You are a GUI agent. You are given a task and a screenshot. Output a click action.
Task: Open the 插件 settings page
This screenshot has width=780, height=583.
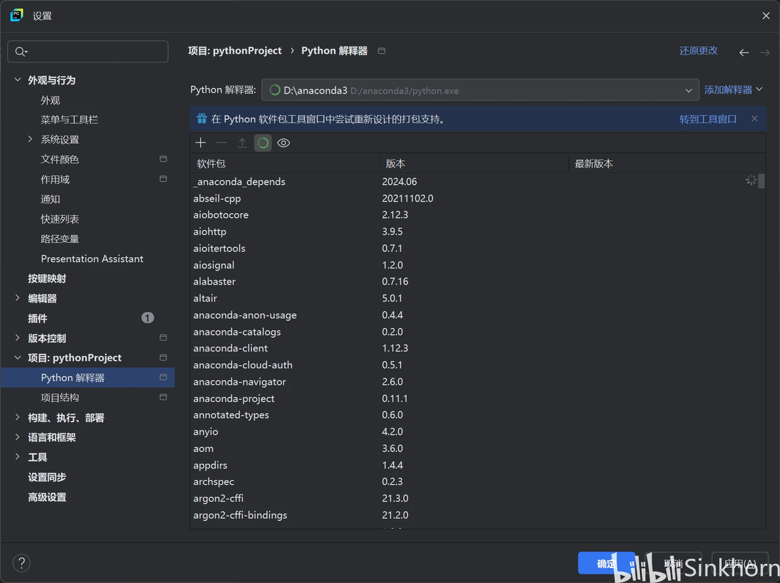click(37, 319)
